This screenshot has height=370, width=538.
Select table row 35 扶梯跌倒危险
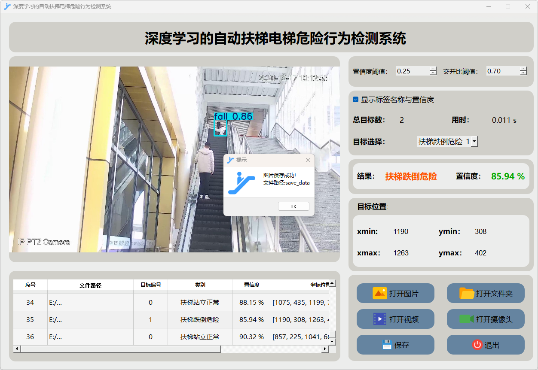[x=200, y=320]
